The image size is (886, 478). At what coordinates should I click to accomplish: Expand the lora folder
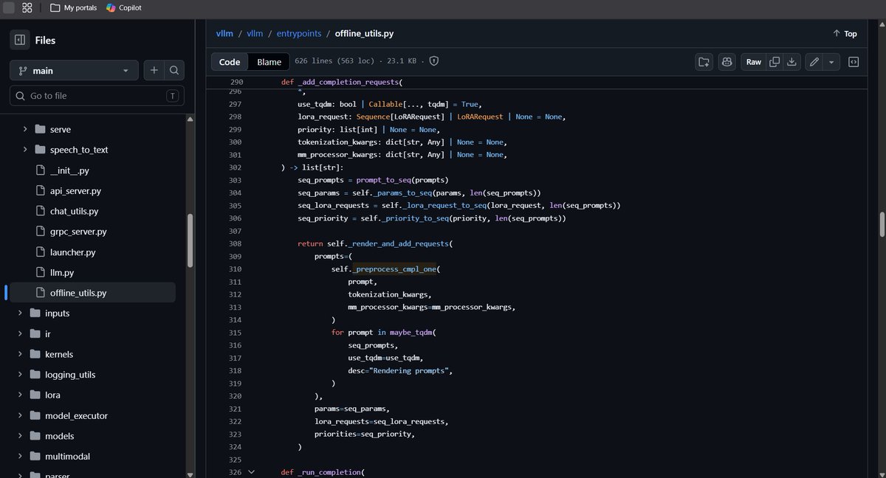pos(20,395)
